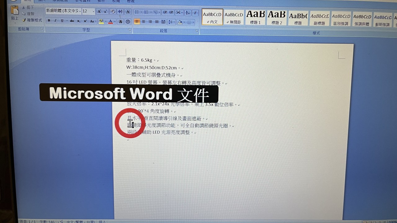This screenshot has width=397, height=223.
Task: Click the 字數: 146 word count
Action: [x=47, y=221]
